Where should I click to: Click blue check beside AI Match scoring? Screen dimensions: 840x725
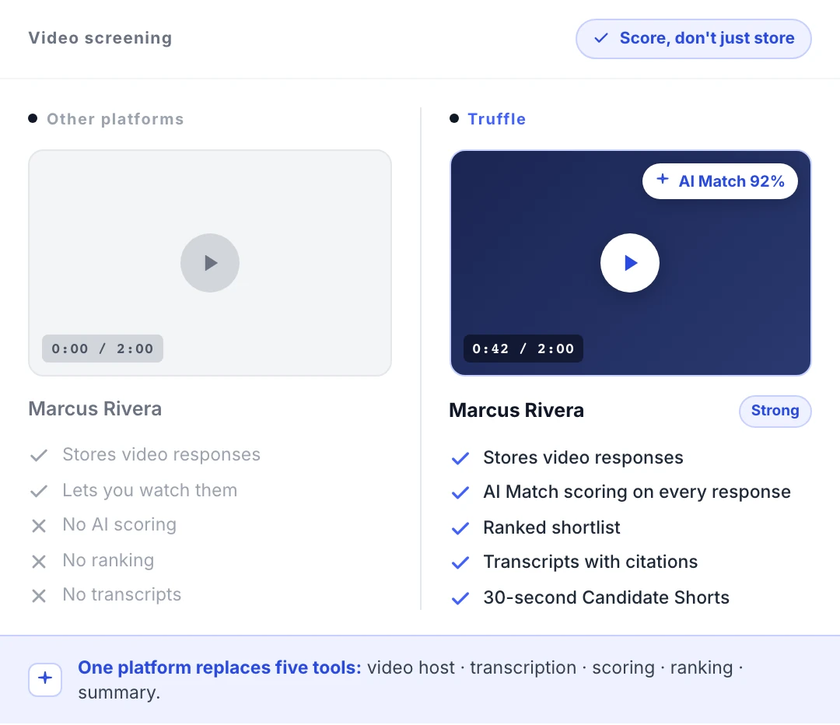pyautogui.click(x=460, y=492)
